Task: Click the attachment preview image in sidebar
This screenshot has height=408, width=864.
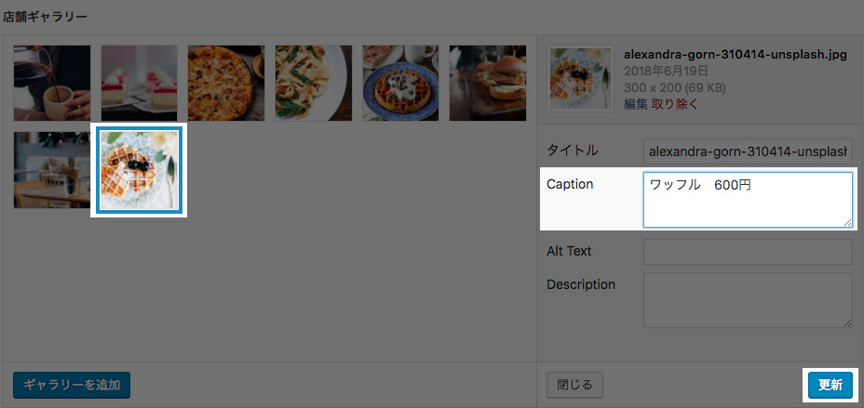Action: [x=581, y=79]
